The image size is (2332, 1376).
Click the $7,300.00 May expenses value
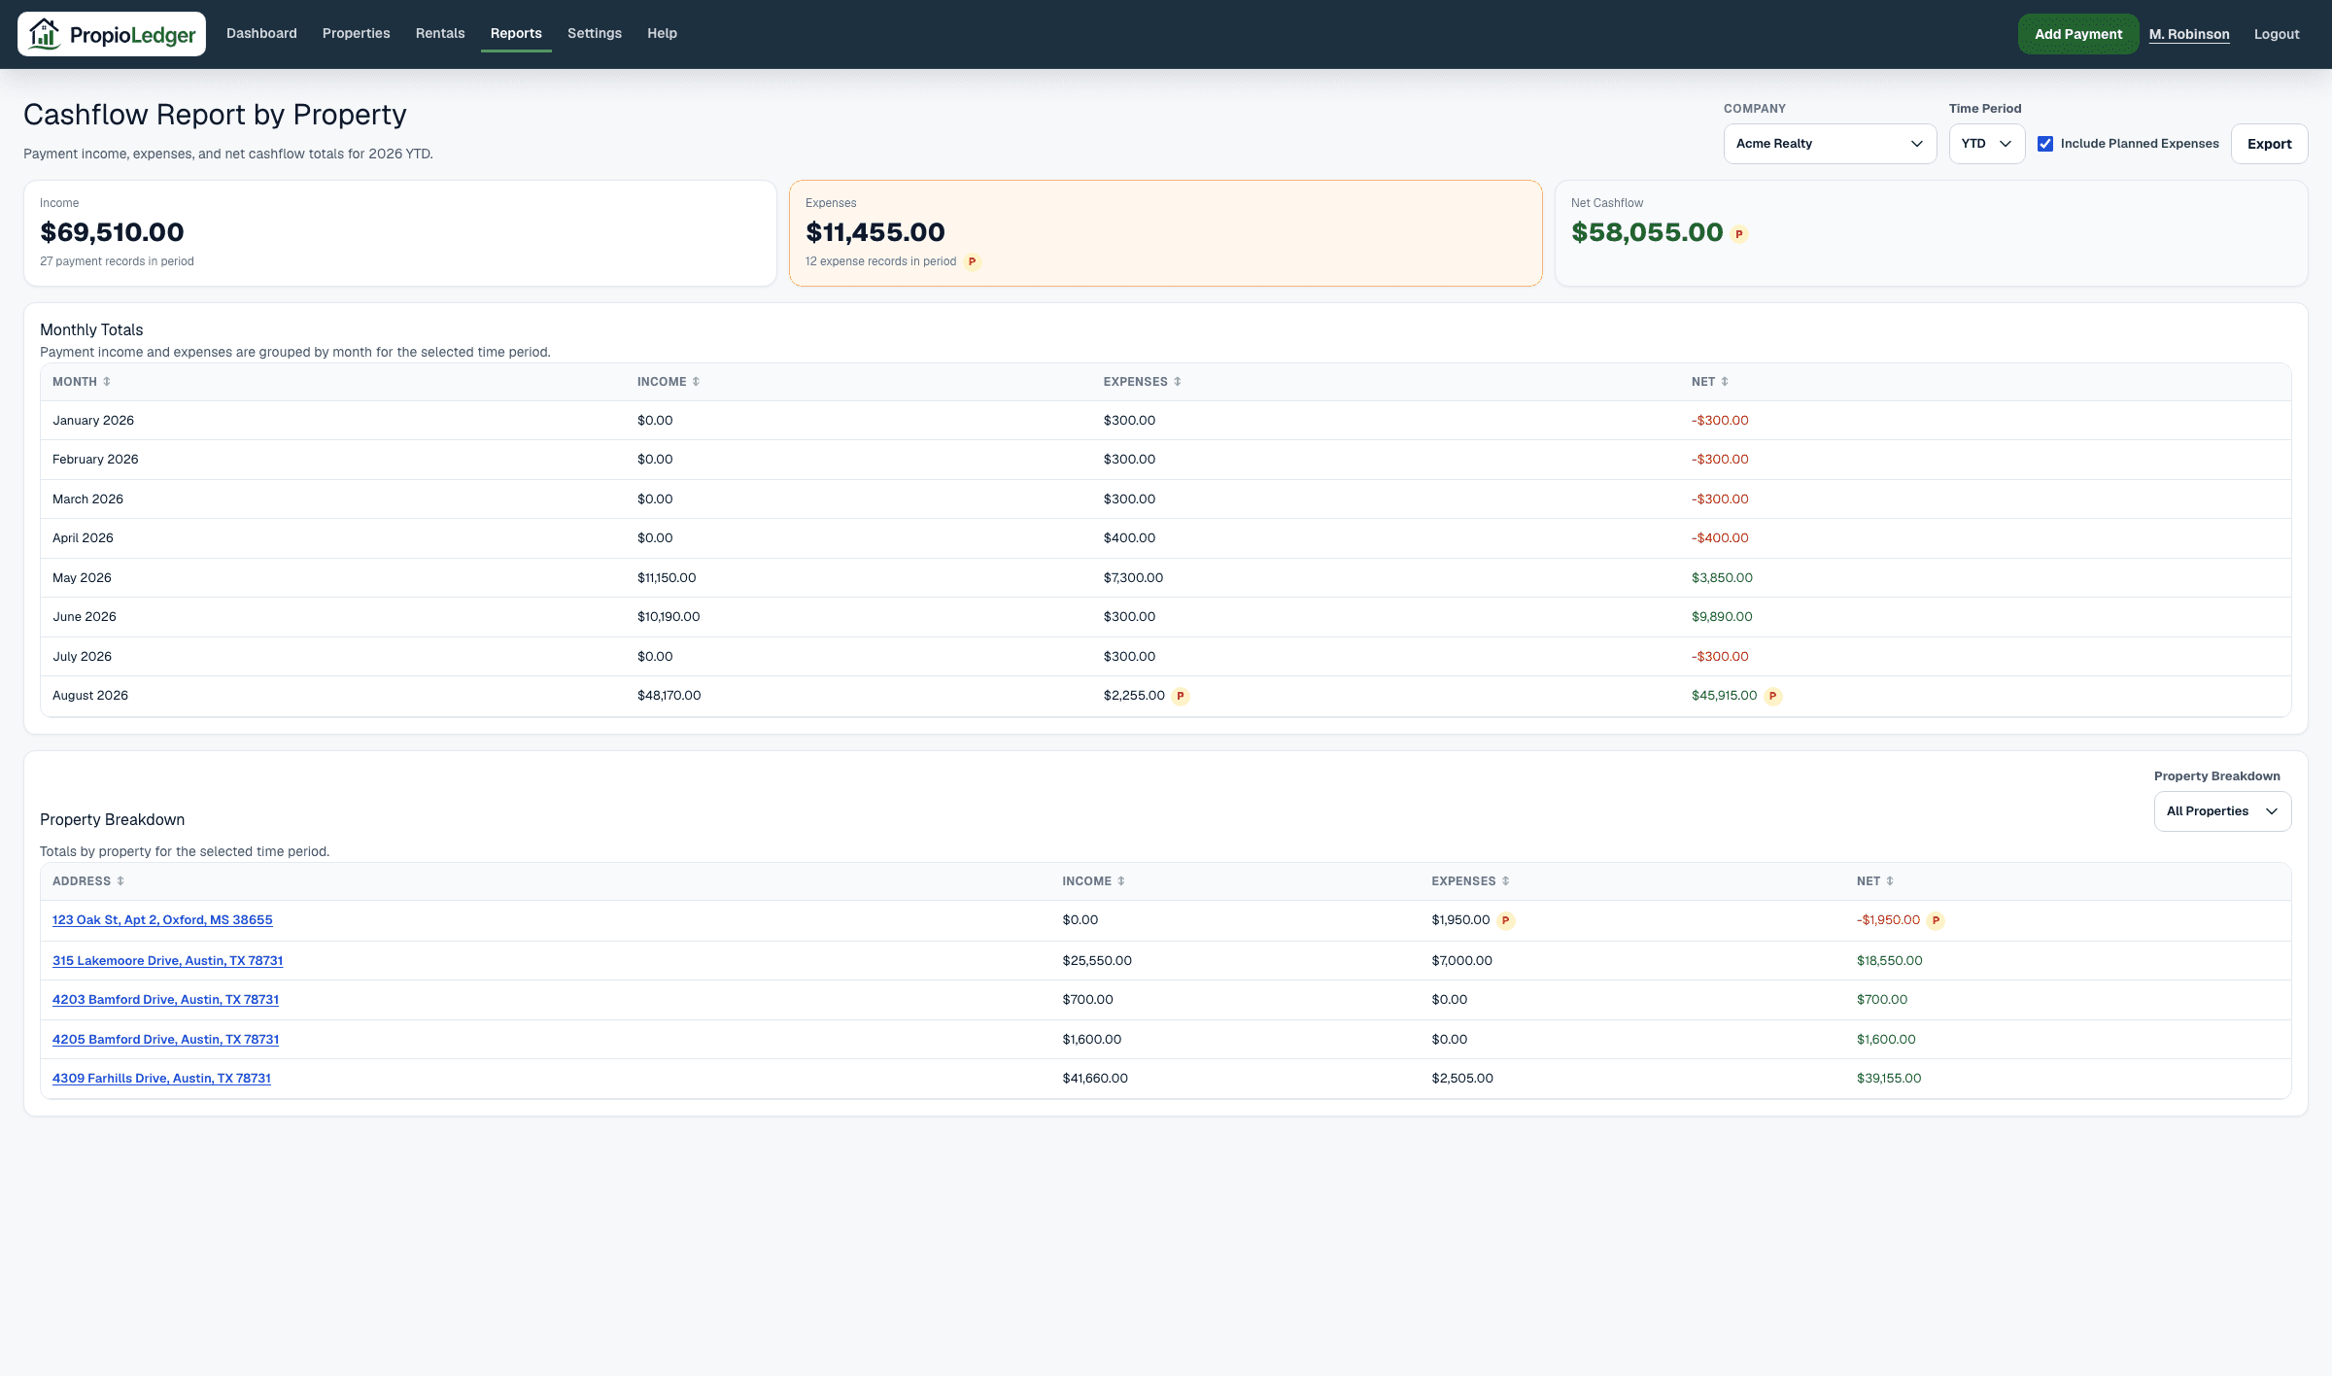point(1133,578)
